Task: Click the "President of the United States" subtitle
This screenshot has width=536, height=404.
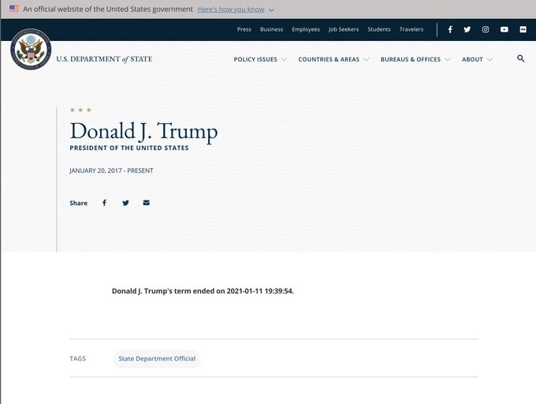Action: (x=129, y=148)
